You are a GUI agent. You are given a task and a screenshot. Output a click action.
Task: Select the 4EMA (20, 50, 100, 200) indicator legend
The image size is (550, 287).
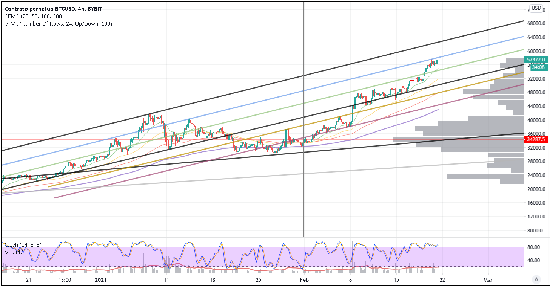tap(34, 16)
